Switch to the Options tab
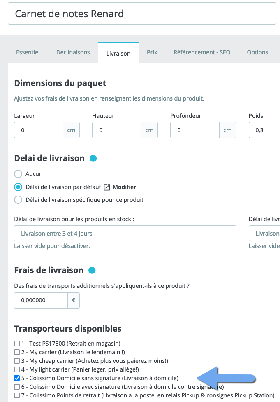The image size is (280, 402). click(x=257, y=52)
